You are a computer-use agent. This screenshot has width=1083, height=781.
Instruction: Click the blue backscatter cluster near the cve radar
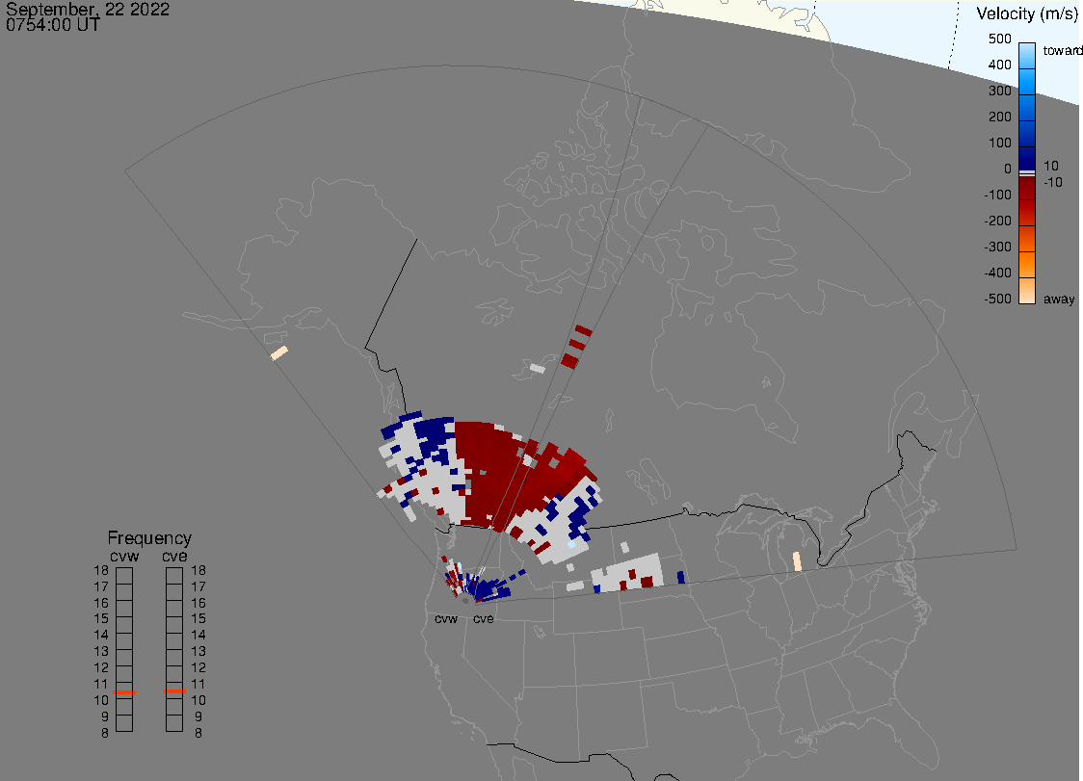pyautogui.click(x=489, y=589)
